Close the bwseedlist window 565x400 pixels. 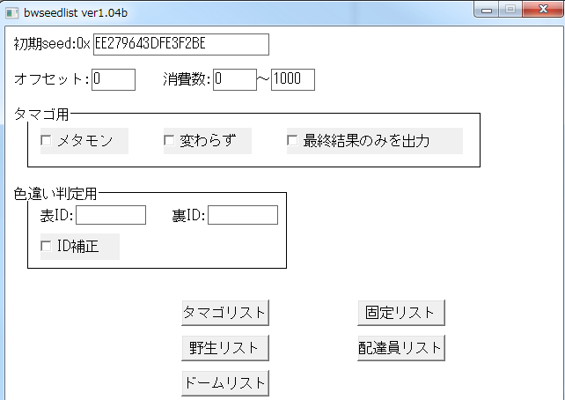(x=543, y=10)
